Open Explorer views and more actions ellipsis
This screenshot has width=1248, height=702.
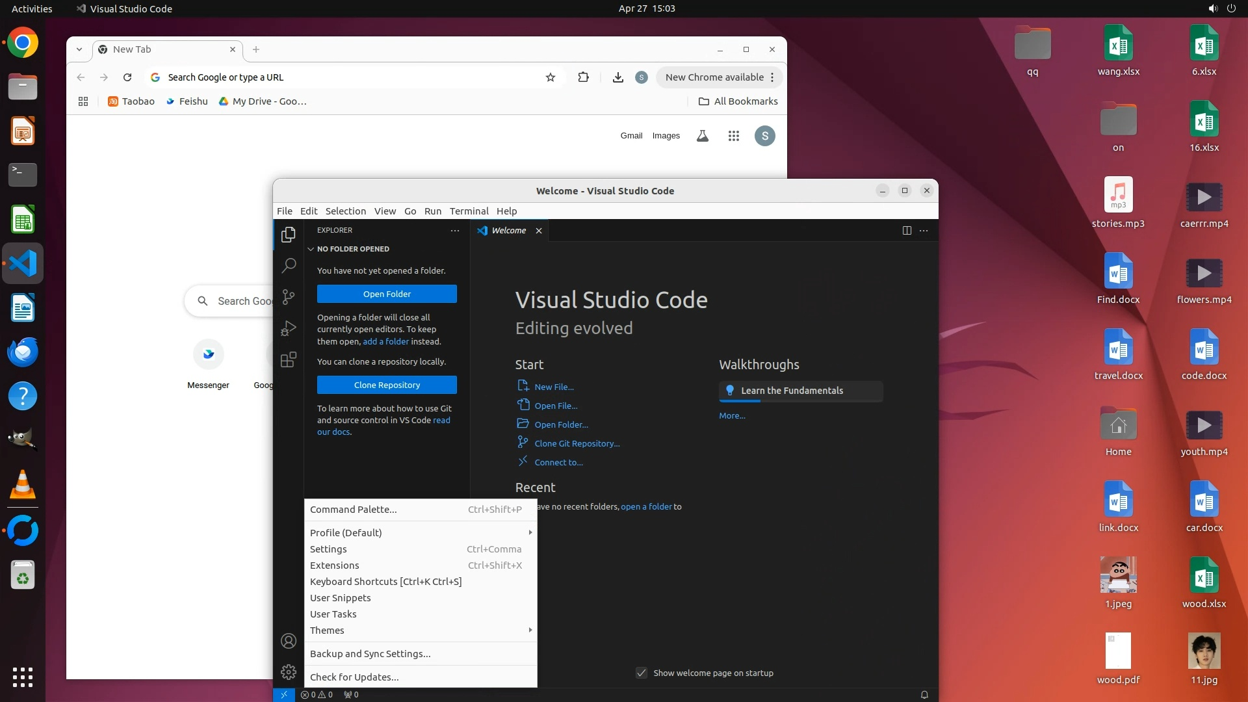pyautogui.click(x=455, y=231)
